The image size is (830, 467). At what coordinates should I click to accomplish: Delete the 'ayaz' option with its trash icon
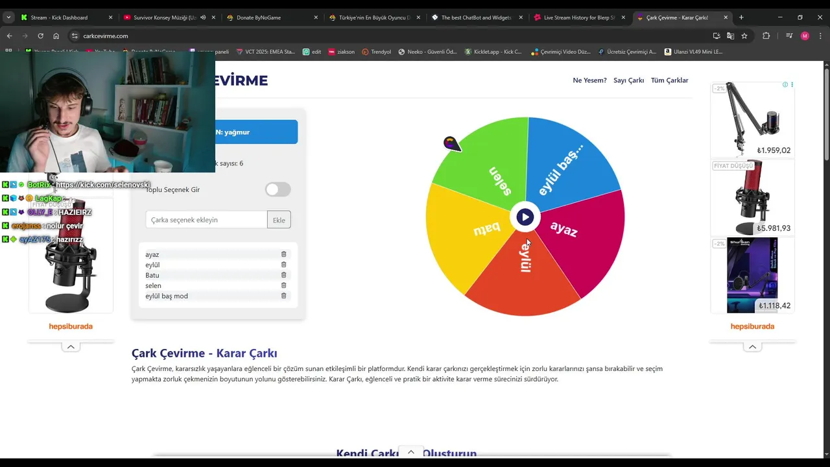tap(283, 254)
